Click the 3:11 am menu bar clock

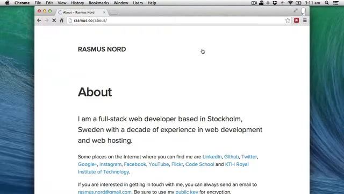tap(312, 3)
